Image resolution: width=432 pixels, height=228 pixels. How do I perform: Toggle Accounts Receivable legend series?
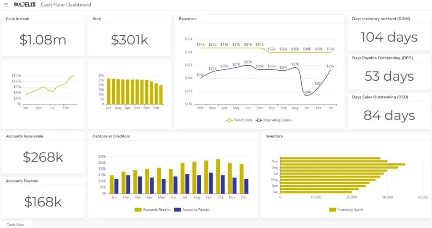[153, 209]
